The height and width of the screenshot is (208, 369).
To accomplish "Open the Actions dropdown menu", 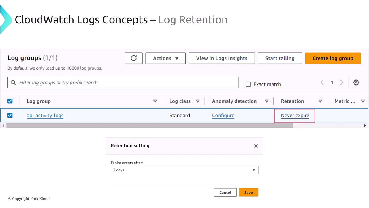I will (166, 58).
